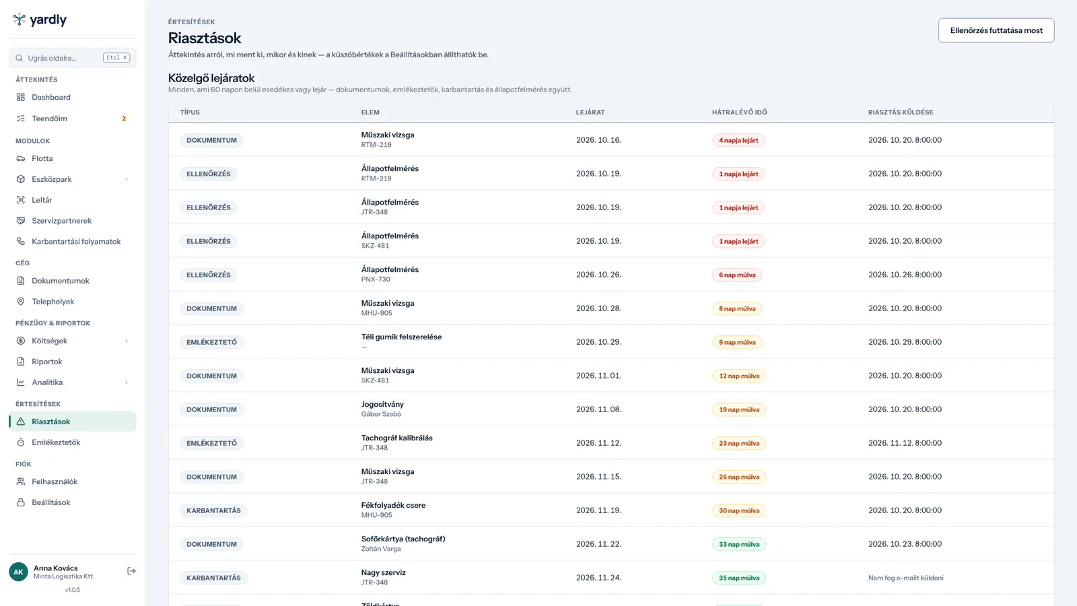This screenshot has height=606, width=1077.
Task: Click the Hátralévő idő column header
Action: [x=739, y=112]
